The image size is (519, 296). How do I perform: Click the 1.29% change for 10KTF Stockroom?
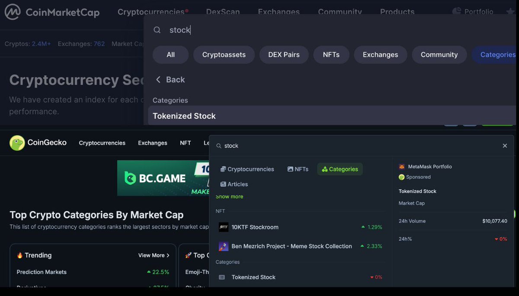tap(372, 227)
